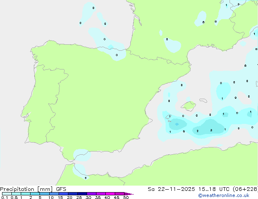Click the weatheronline.co.uk link text
Image resolution: width=258 pixels, height=199 pixels.
coord(224,195)
